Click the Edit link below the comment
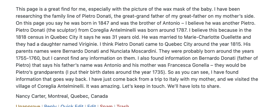263x107 pixels. click(92, 106)
